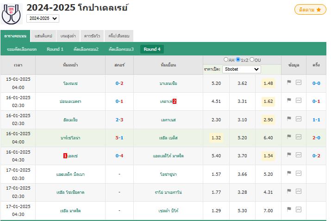331x221 pixels.
Task: Open flag icon for Athletic Bilbao row
Action: pos(289,173)
